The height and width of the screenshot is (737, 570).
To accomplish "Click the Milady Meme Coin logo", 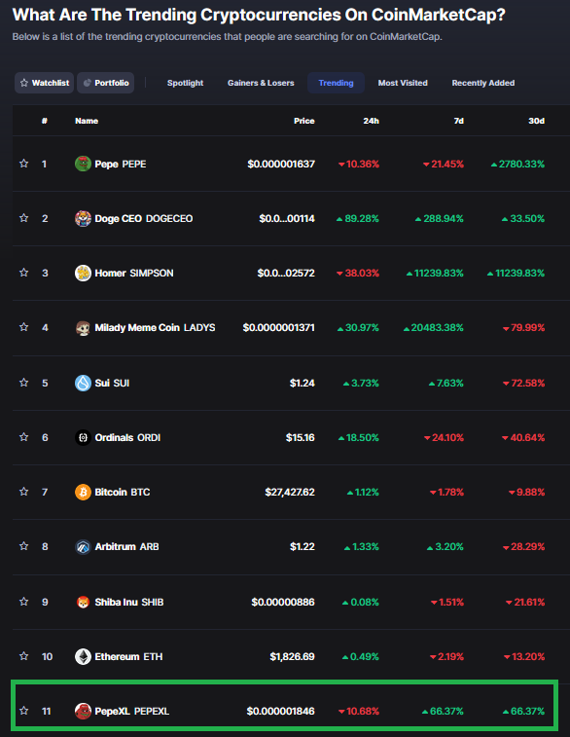I will click(x=83, y=327).
